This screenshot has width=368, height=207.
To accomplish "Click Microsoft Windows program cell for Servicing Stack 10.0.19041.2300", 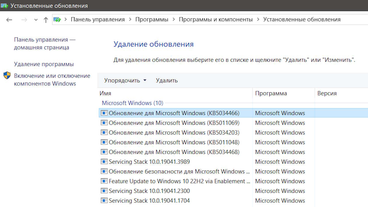I will tap(280, 191).
